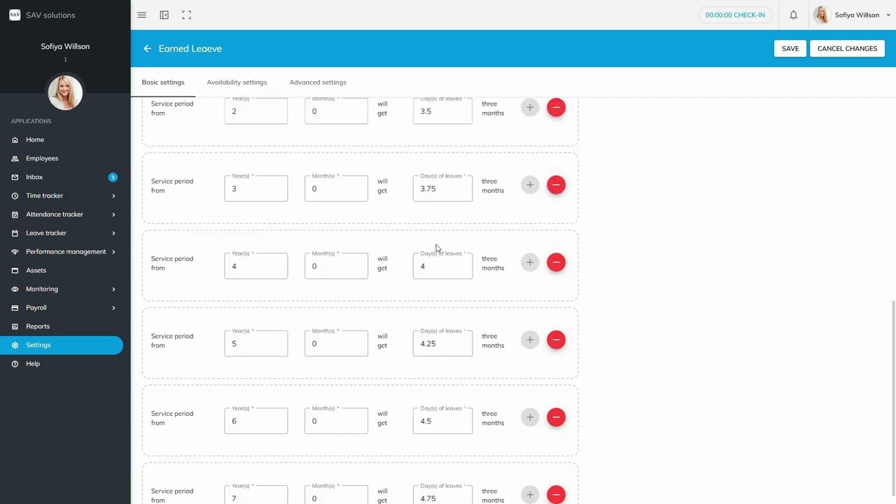Open Assets from the sidebar

tap(36, 270)
